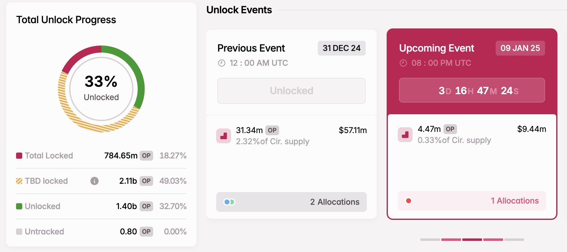
Task: Click the Total Locked red legend square
Action: tap(19, 156)
